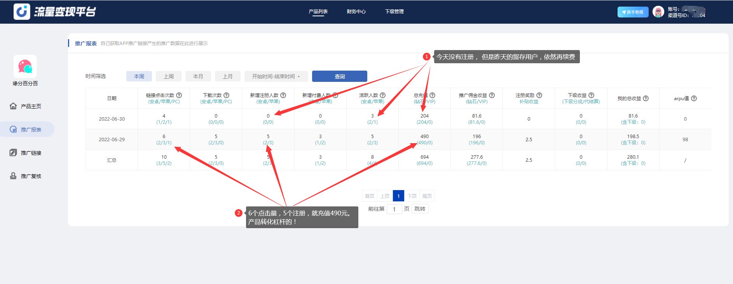Click the 推广报表 page title

(x=86, y=43)
